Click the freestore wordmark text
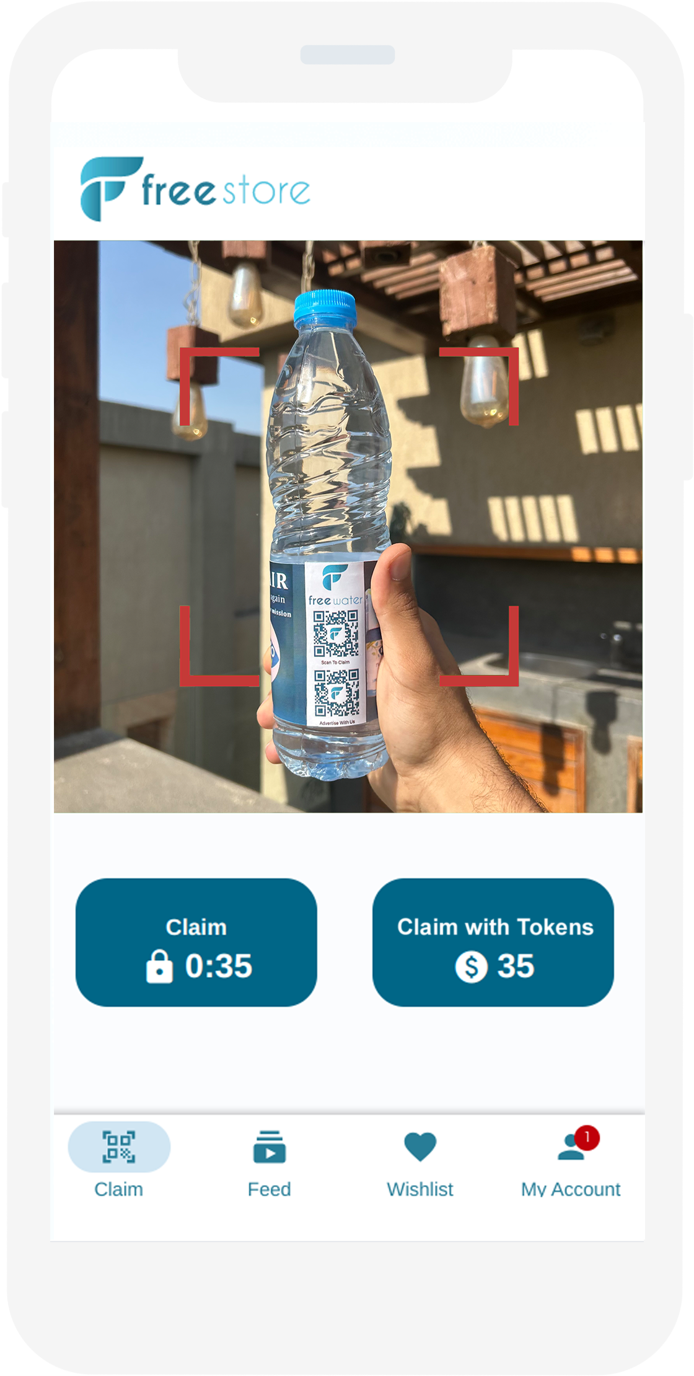The image size is (694, 1376). [x=226, y=190]
